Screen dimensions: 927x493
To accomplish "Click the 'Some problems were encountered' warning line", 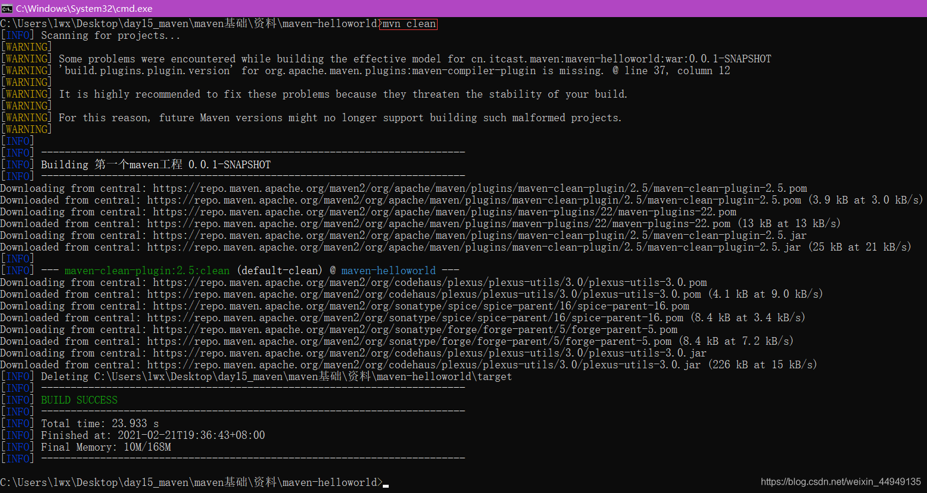I will click(386, 59).
